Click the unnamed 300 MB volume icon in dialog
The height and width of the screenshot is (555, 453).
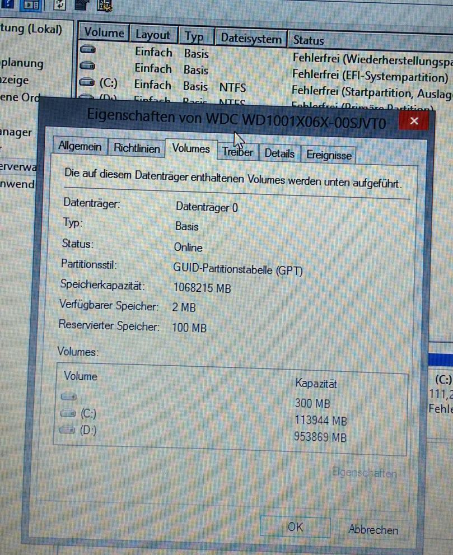69,397
